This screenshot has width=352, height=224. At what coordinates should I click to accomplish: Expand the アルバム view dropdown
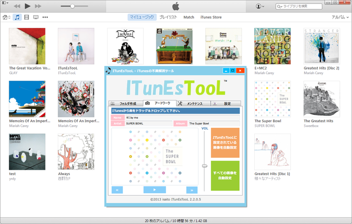(x=340, y=17)
